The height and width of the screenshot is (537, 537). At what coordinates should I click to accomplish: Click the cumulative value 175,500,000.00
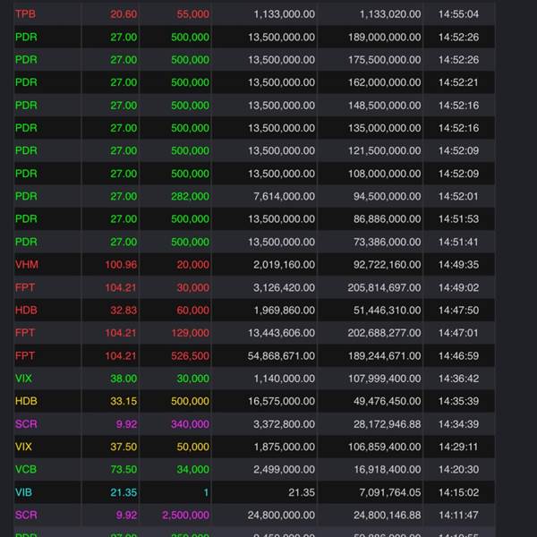pyautogui.click(x=384, y=60)
